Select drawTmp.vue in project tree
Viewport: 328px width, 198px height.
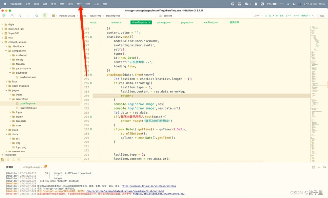click(28, 104)
